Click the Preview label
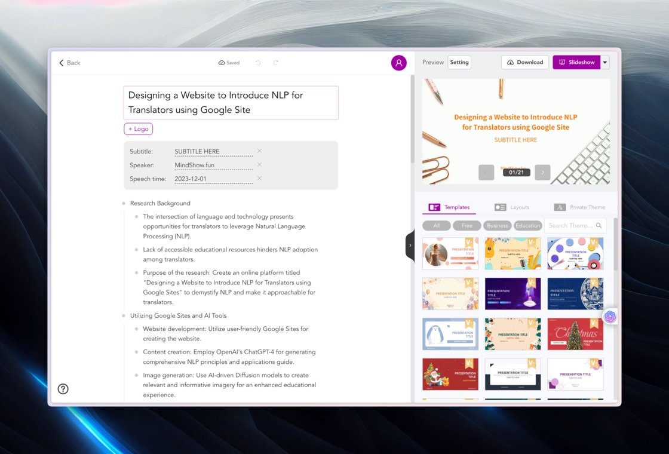669x454 pixels. (x=433, y=62)
